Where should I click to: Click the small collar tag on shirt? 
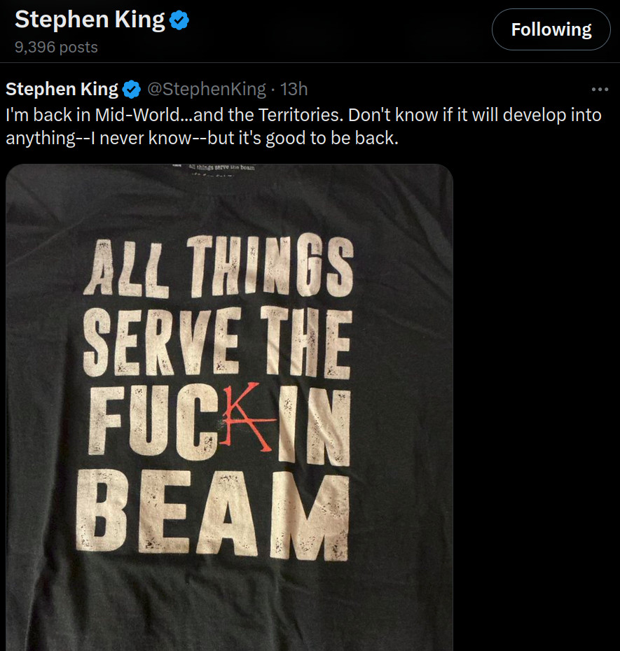[221, 168]
